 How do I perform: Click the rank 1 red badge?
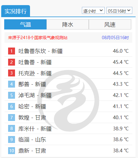12,51
